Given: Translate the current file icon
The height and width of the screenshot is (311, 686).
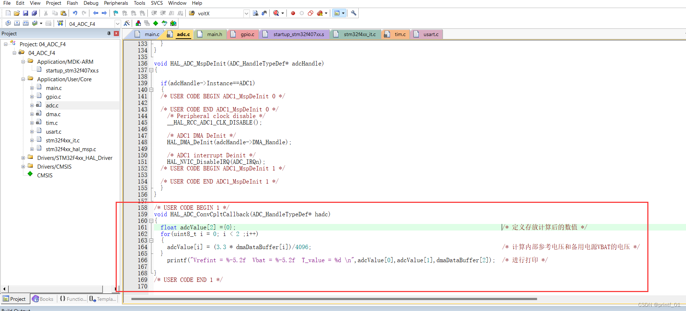Looking at the screenshot, I should [8, 23].
